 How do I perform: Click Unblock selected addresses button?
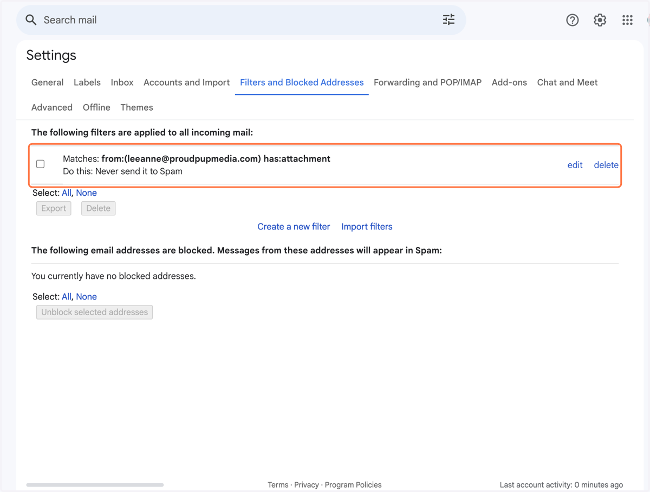[x=94, y=312]
